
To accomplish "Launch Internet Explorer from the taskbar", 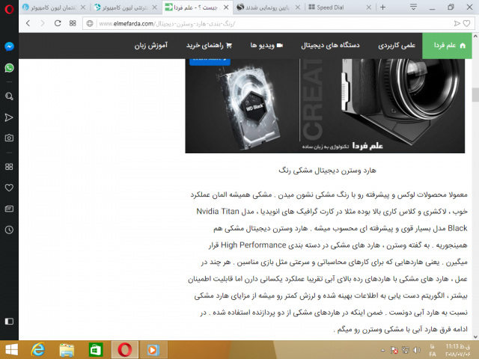I will 38,349.
